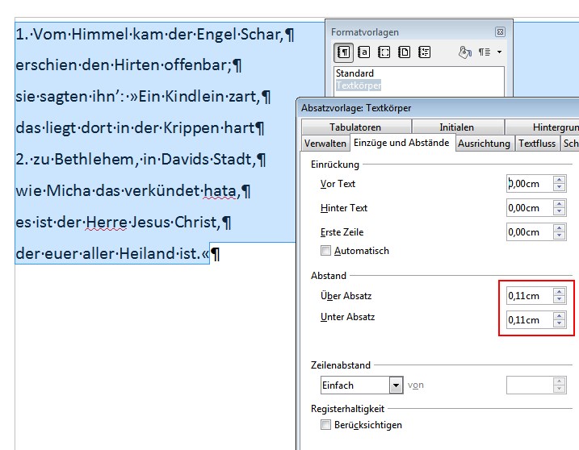Select Frame Styles icon in Formatvorlagen

[384, 52]
